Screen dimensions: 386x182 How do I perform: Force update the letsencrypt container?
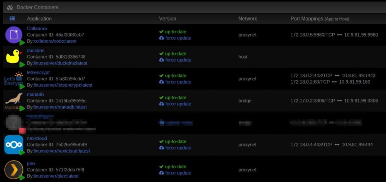(175, 82)
